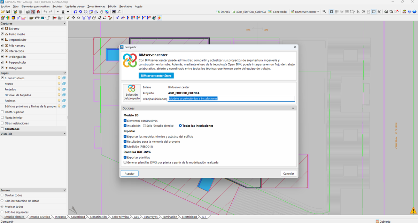Click the magnet snap icon
Image resolution: width=418 pixels, height=223 pixels.
click(38, 11)
